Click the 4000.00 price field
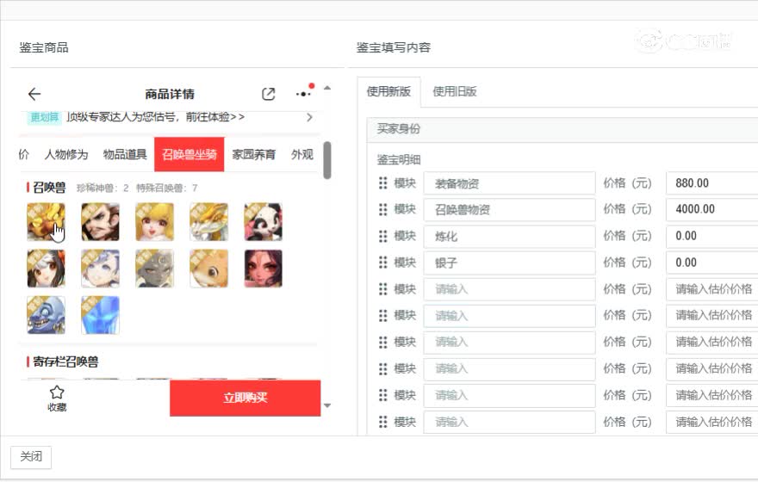Image resolution: width=758 pixels, height=482 pixels. click(712, 209)
